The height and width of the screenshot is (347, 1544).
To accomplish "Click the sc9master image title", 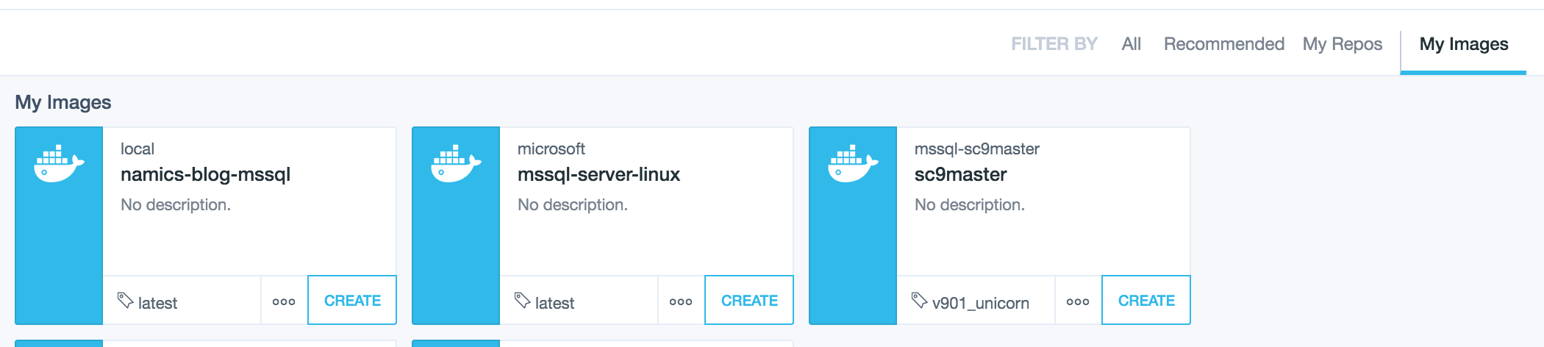I will pos(960,175).
